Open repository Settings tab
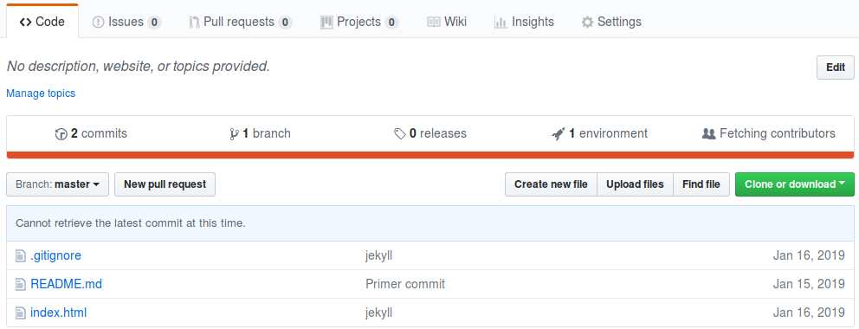859x329 pixels. tap(611, 22)
